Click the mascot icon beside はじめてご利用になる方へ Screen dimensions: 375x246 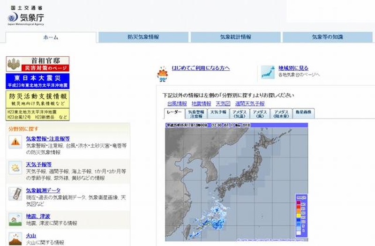163,73
